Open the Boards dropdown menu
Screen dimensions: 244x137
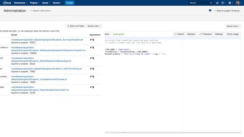(57, 3)
